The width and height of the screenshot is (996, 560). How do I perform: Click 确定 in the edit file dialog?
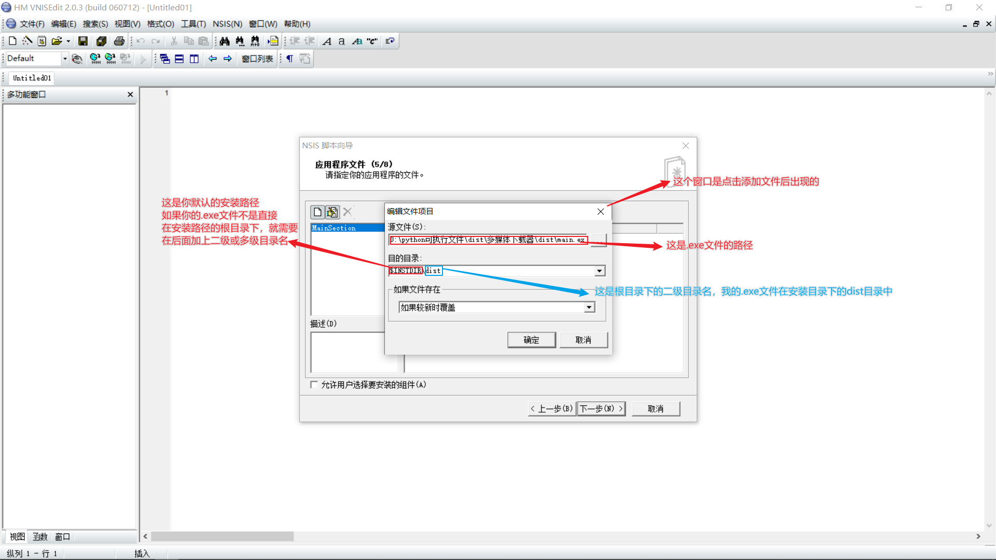click(x=531, y=340)
